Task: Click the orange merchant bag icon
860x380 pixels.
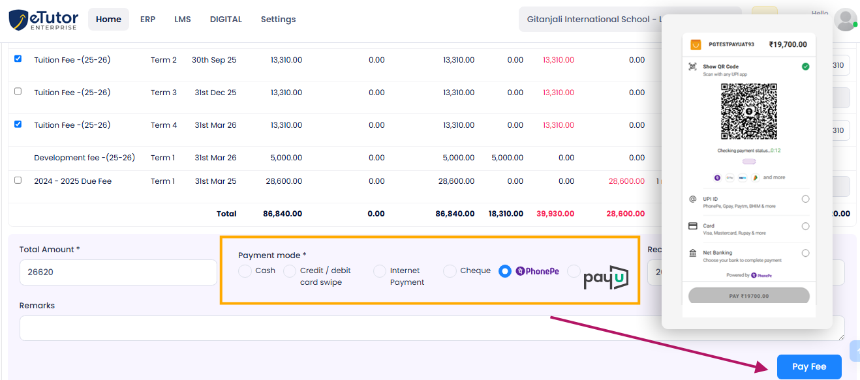Action: point(696,44)
